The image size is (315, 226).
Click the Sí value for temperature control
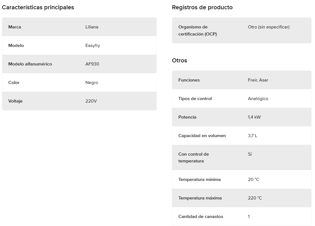(x=250, y=154)
